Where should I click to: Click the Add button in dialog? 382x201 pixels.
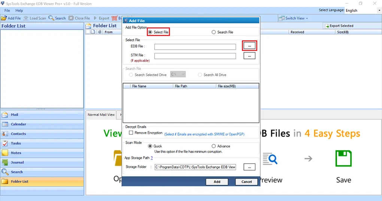(x=217, y=182)
